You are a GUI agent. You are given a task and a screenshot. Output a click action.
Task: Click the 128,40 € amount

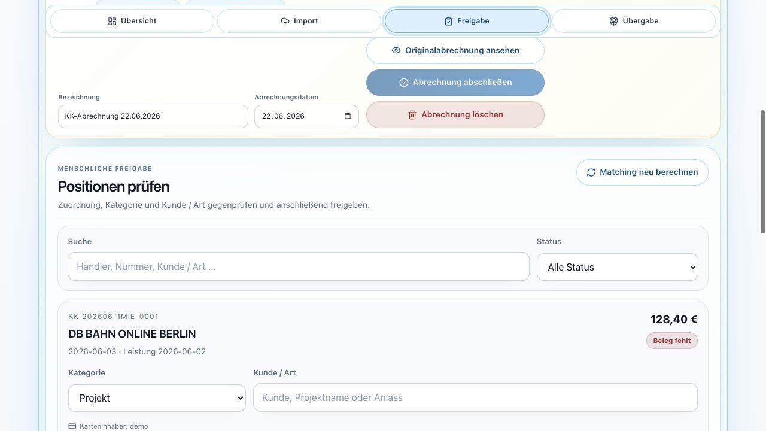tap(674, 320)
